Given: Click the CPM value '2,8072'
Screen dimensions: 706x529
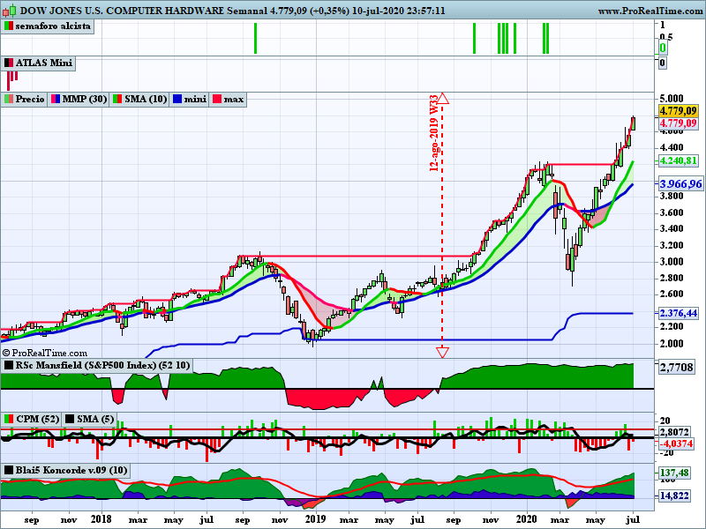Looking at the screenshot, I should (x=674, y=432).
